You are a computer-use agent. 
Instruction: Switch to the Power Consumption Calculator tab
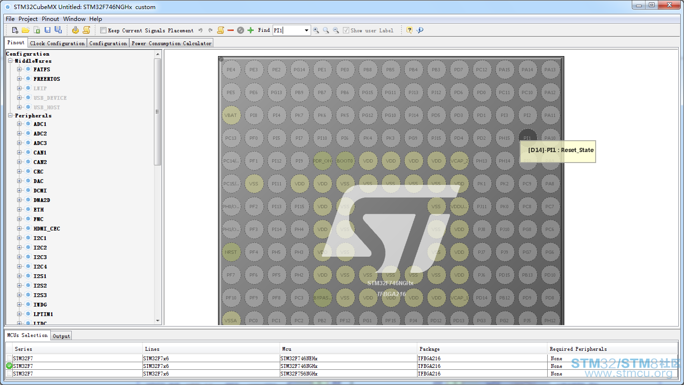point(171,43)
